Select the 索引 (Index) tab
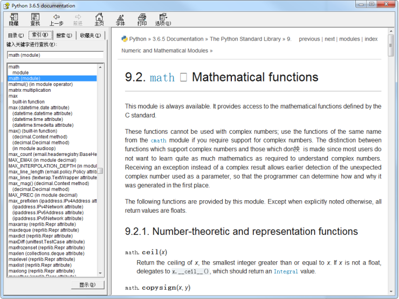This screenshot has width=399, height=299. (x=40, y=35)
